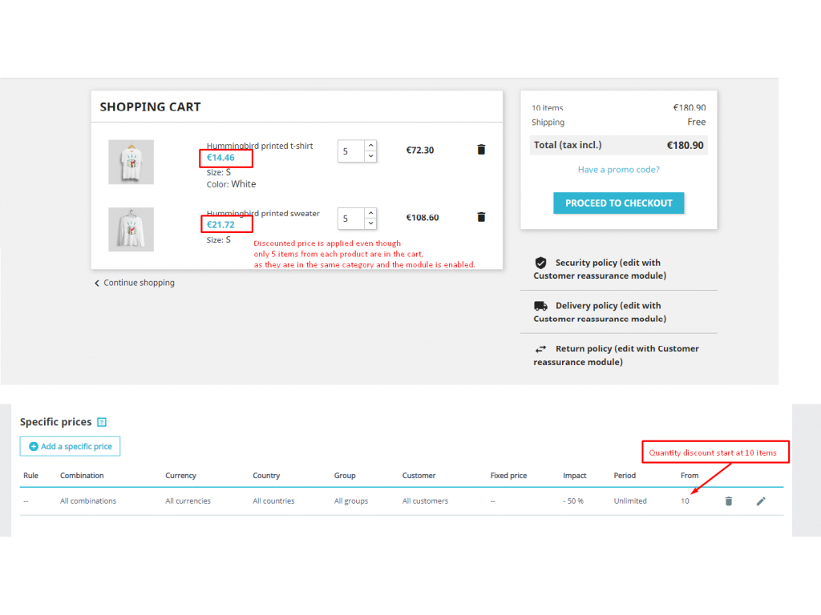Delete the specific price rule row

pyautogui.click(x=728, y=501)
